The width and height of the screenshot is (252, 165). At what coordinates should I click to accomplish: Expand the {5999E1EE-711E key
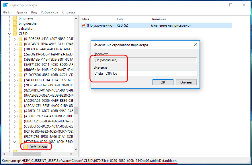tap(15, 59)
